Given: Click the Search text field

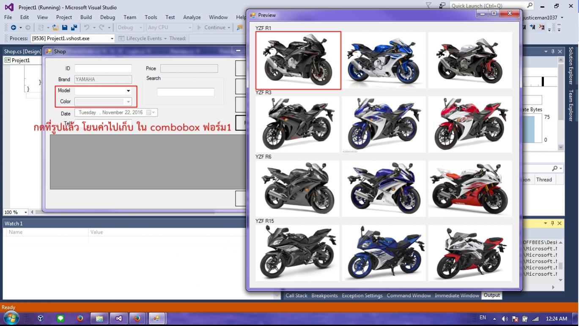Looking at the screenshot, I should (x=186, y=92).
